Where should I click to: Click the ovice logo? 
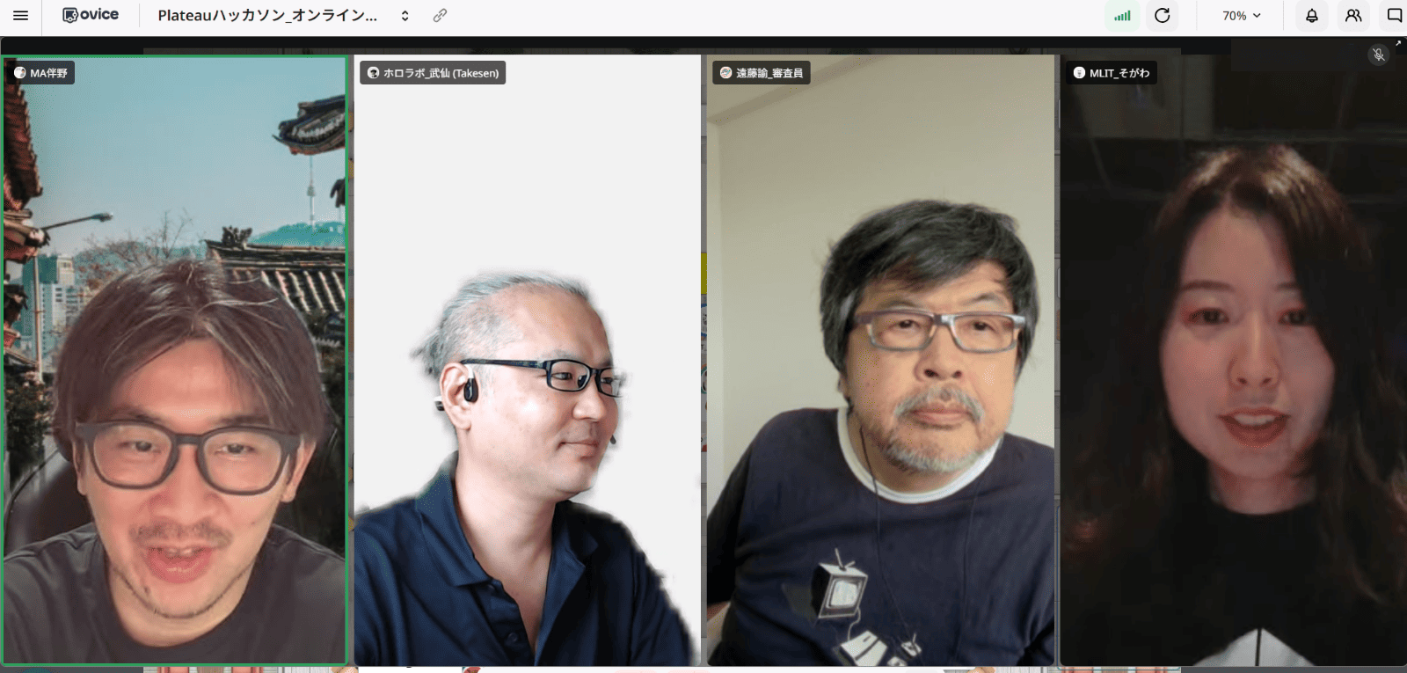coord(91,15)
